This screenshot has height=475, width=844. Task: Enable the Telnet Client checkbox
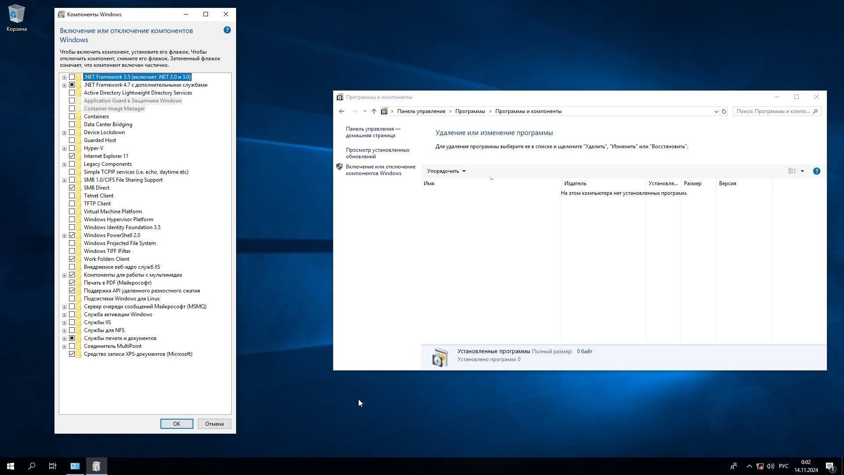72,196
